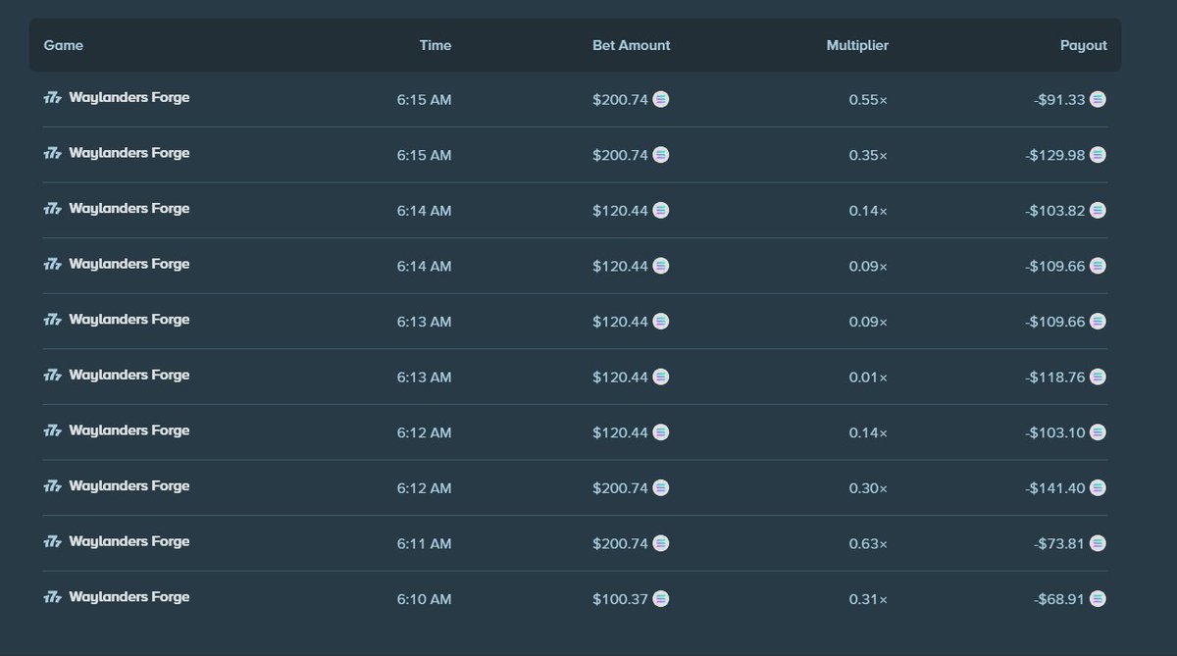Sort by the Time column header
The image size is (1177, 656).
[435, 45]
